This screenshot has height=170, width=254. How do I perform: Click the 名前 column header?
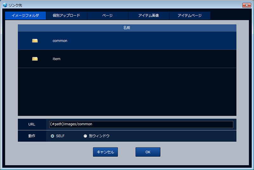coord(127,28)
